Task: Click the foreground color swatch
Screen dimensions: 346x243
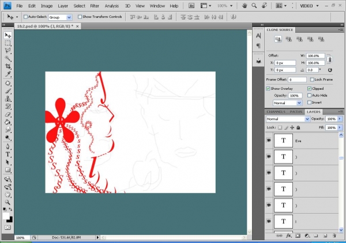Action: click(6, 215)
